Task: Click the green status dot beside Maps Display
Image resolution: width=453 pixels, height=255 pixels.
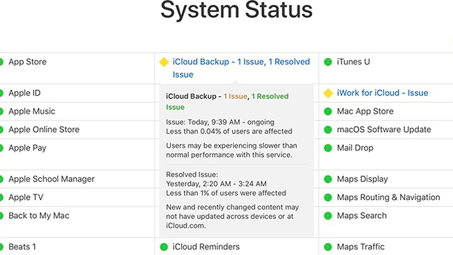Action: click(328, 179)
